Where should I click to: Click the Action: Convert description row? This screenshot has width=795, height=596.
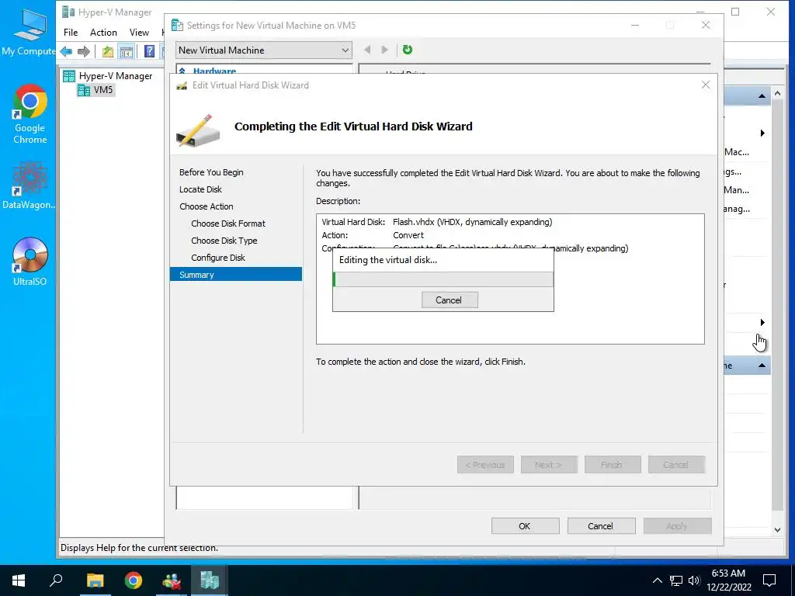coord(373,235)
